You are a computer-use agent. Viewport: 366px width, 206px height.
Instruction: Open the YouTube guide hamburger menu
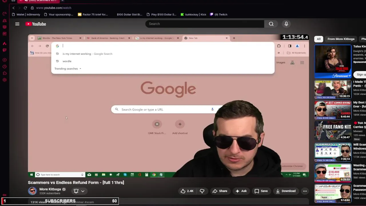coord(17,24)
